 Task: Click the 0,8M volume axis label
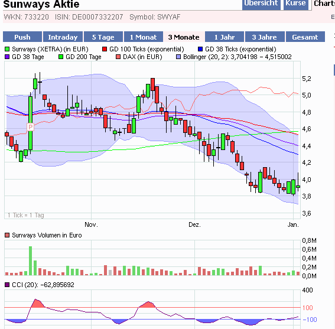pos(309,240)
